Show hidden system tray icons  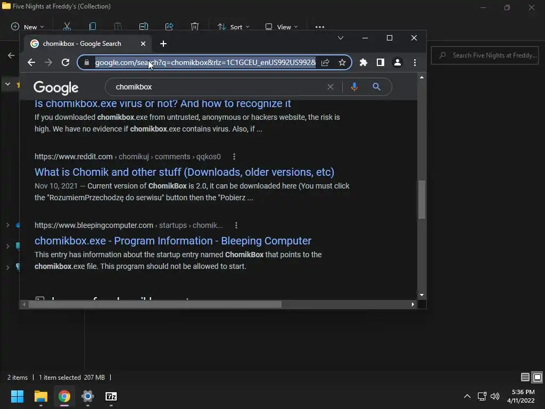(467, 396)
